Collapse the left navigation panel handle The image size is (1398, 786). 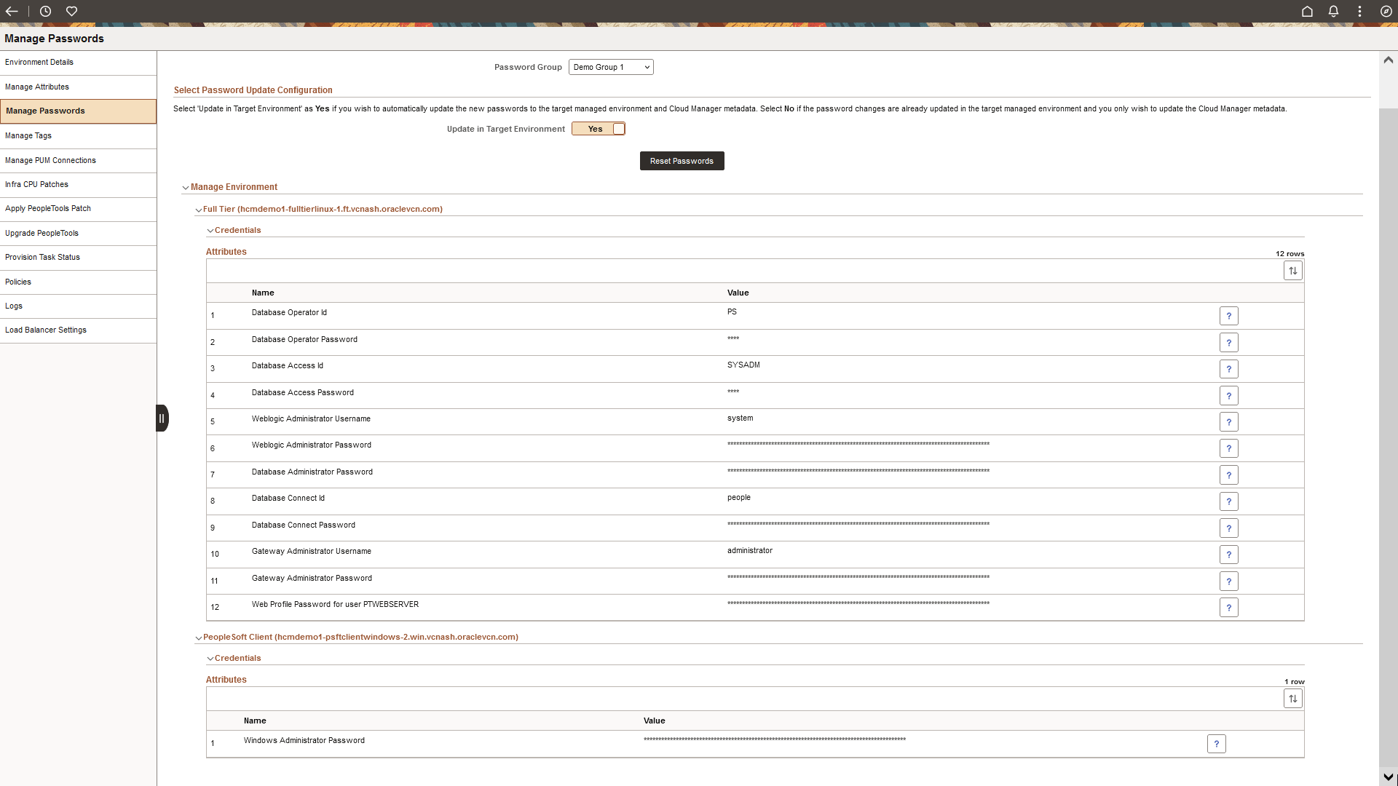point(162,418)
